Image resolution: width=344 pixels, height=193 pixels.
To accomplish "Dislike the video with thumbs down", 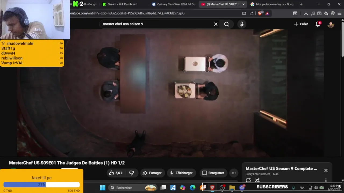I will click(131, 173).
